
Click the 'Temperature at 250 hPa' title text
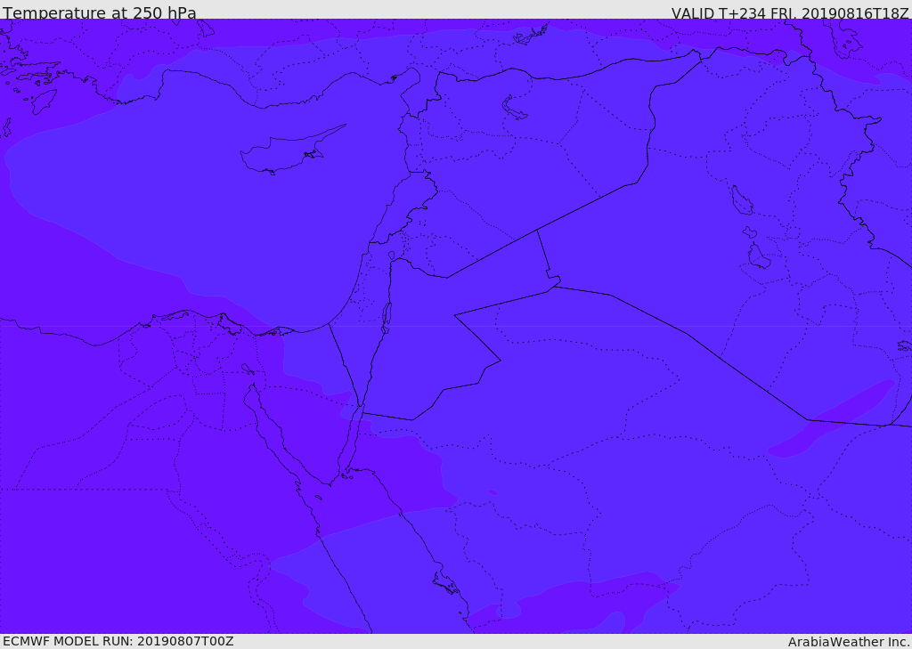[100, 12]
